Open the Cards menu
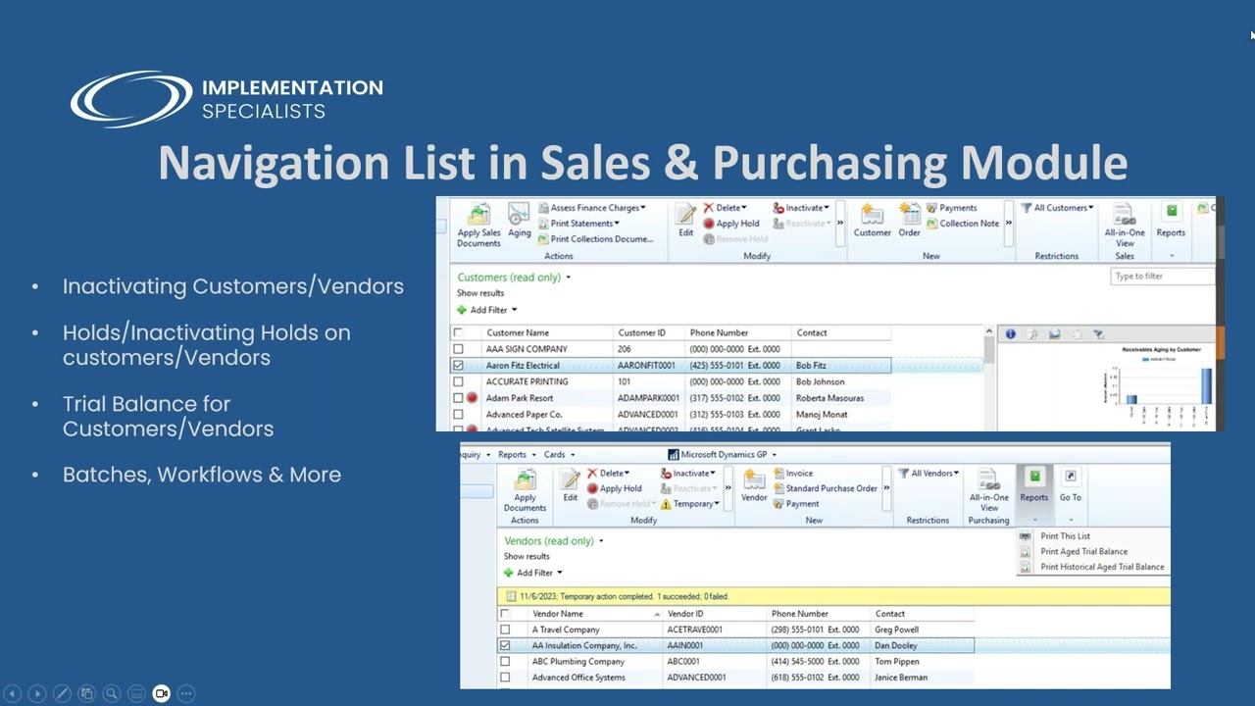The image size is (1255, 706). [x=559, y=455]
